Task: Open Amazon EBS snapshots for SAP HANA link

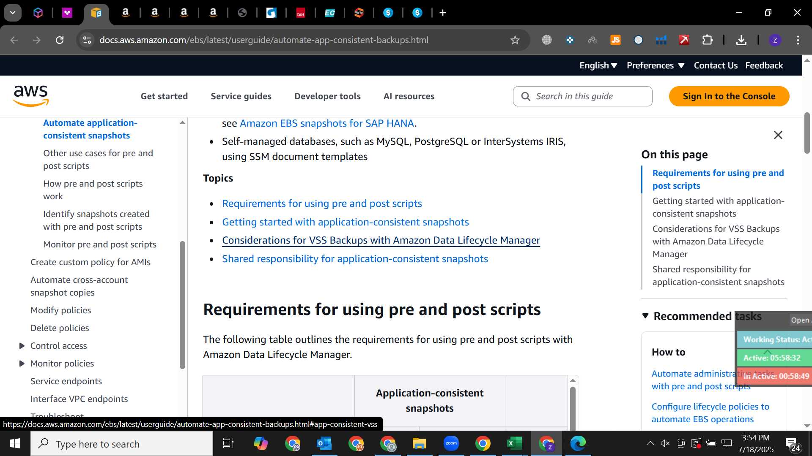Action: [x=326, y=123]
